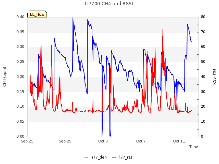Click the 0.30 left axis tick value

[21, 47]
